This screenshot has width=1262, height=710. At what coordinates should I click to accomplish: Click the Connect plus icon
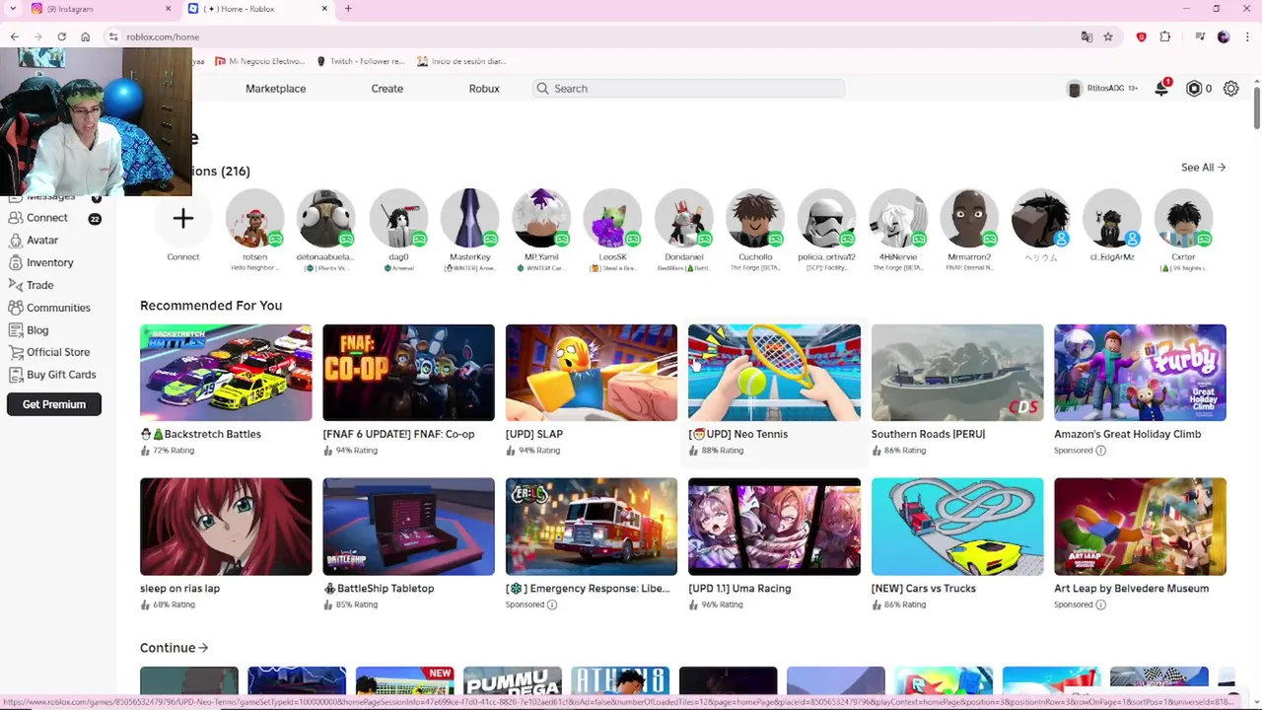coord(182,219)
